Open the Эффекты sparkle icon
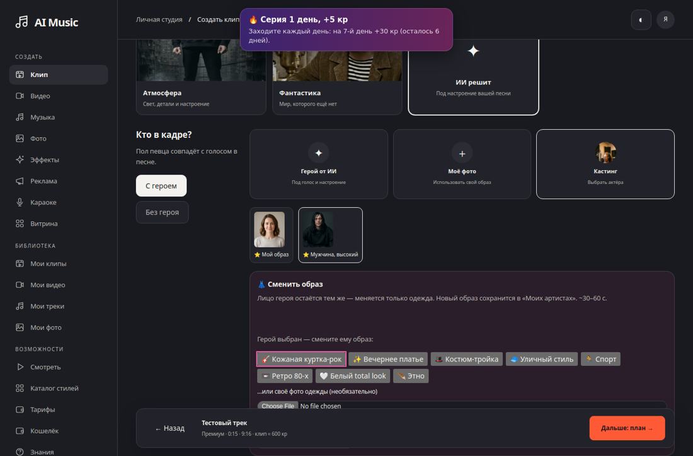This screenshot has height=456, width=693. click(20, 159)
